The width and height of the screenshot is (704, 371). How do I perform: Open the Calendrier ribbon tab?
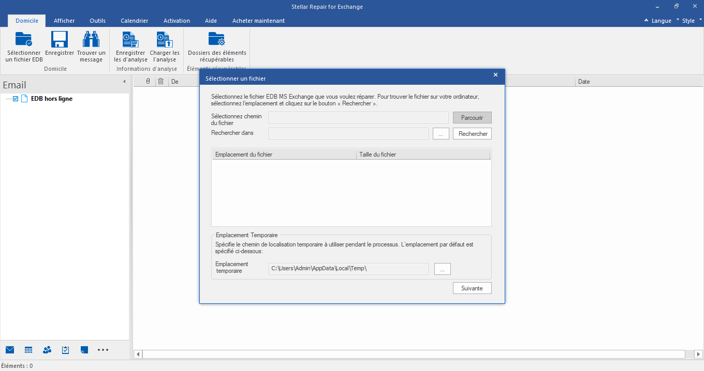click(135, 21)
